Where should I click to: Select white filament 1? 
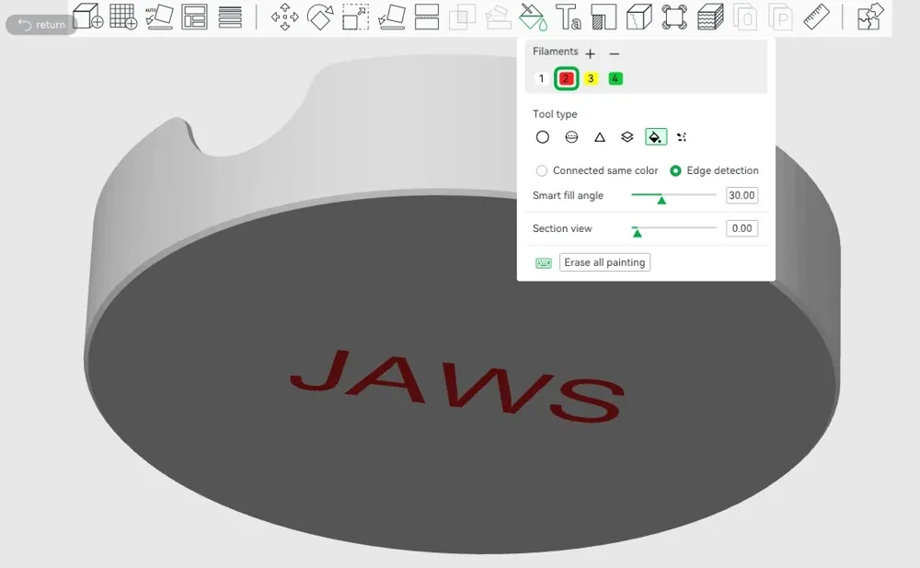[542, 78]
